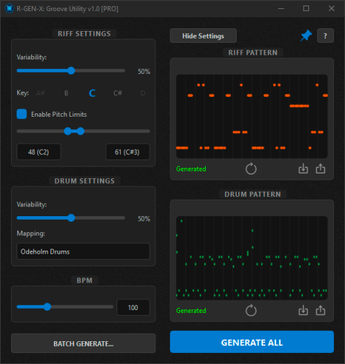Click Hide Settings button
Viewport: 345px width, 364px height.
point(203,36)
